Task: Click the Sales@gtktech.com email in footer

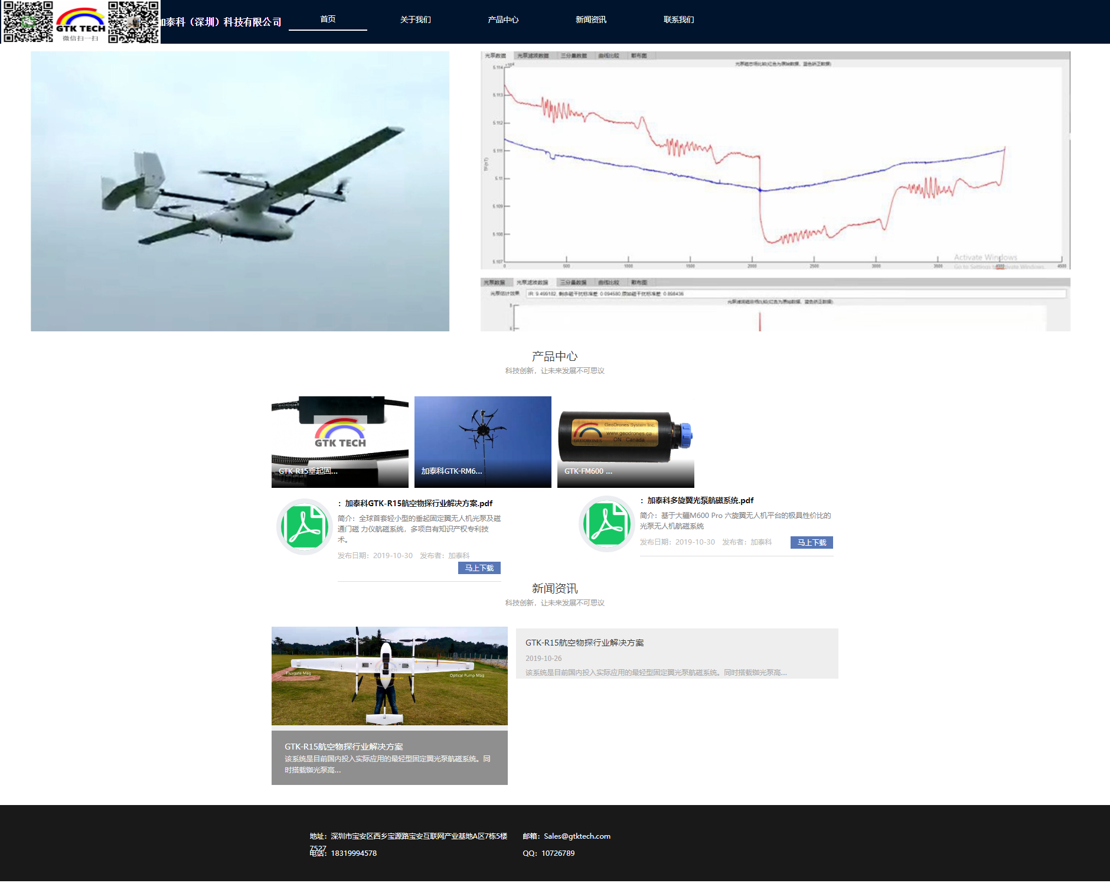Action: 577,836
